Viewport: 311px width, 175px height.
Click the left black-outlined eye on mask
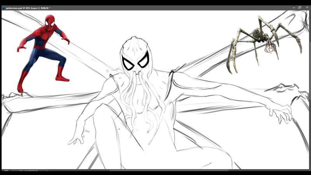(128, 62)
